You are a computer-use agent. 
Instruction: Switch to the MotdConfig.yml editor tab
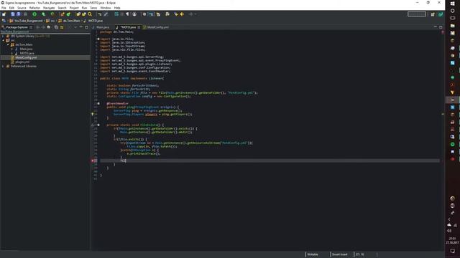pos(158,27)
